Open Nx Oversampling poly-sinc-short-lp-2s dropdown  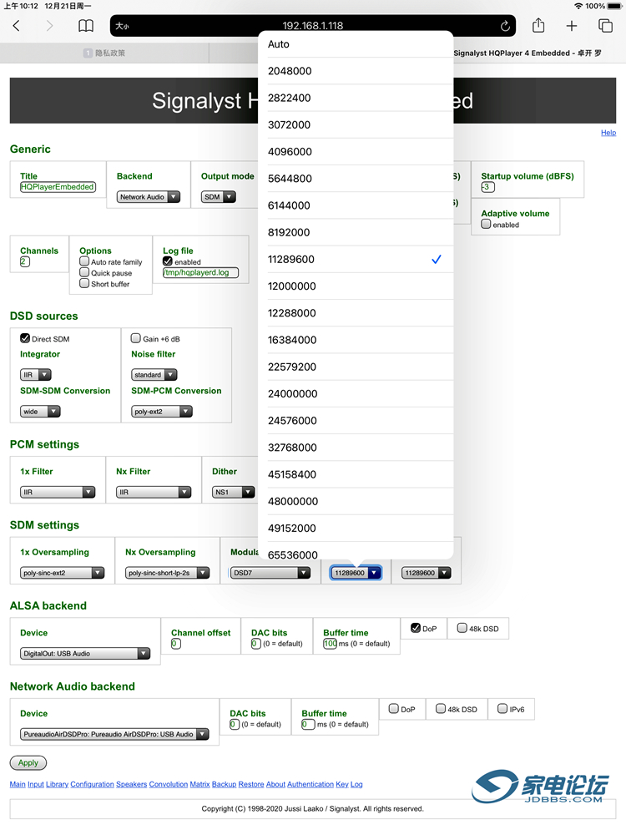(x=168, y=573)
